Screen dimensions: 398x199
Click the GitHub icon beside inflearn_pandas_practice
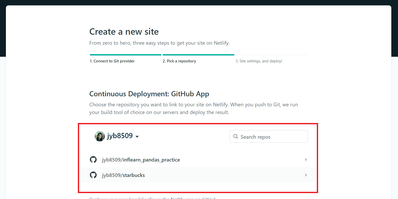(93, 160)
